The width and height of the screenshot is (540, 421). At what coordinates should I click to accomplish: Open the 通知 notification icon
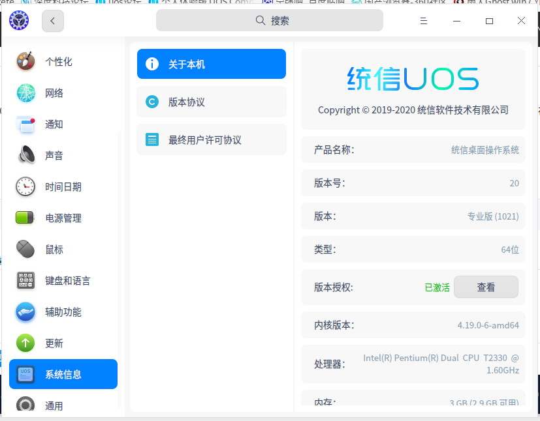(x=25, y=124)
